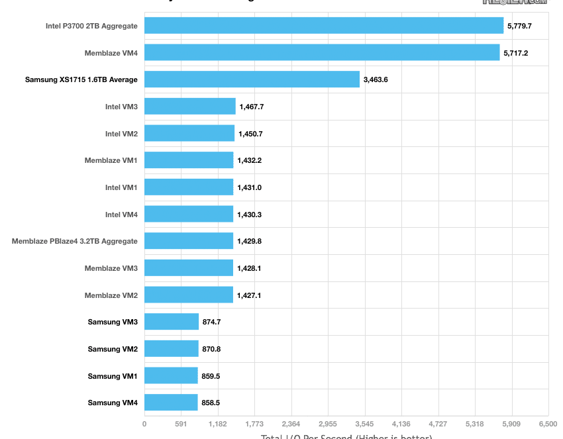Select the "Memblaze VM4" row label

pyautogui.click(x=111, y=53)
